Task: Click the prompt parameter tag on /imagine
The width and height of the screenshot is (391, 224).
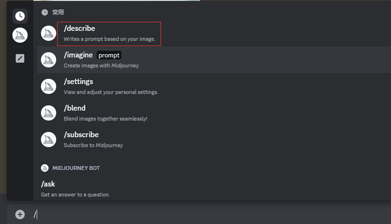Action: click(109, 56)
